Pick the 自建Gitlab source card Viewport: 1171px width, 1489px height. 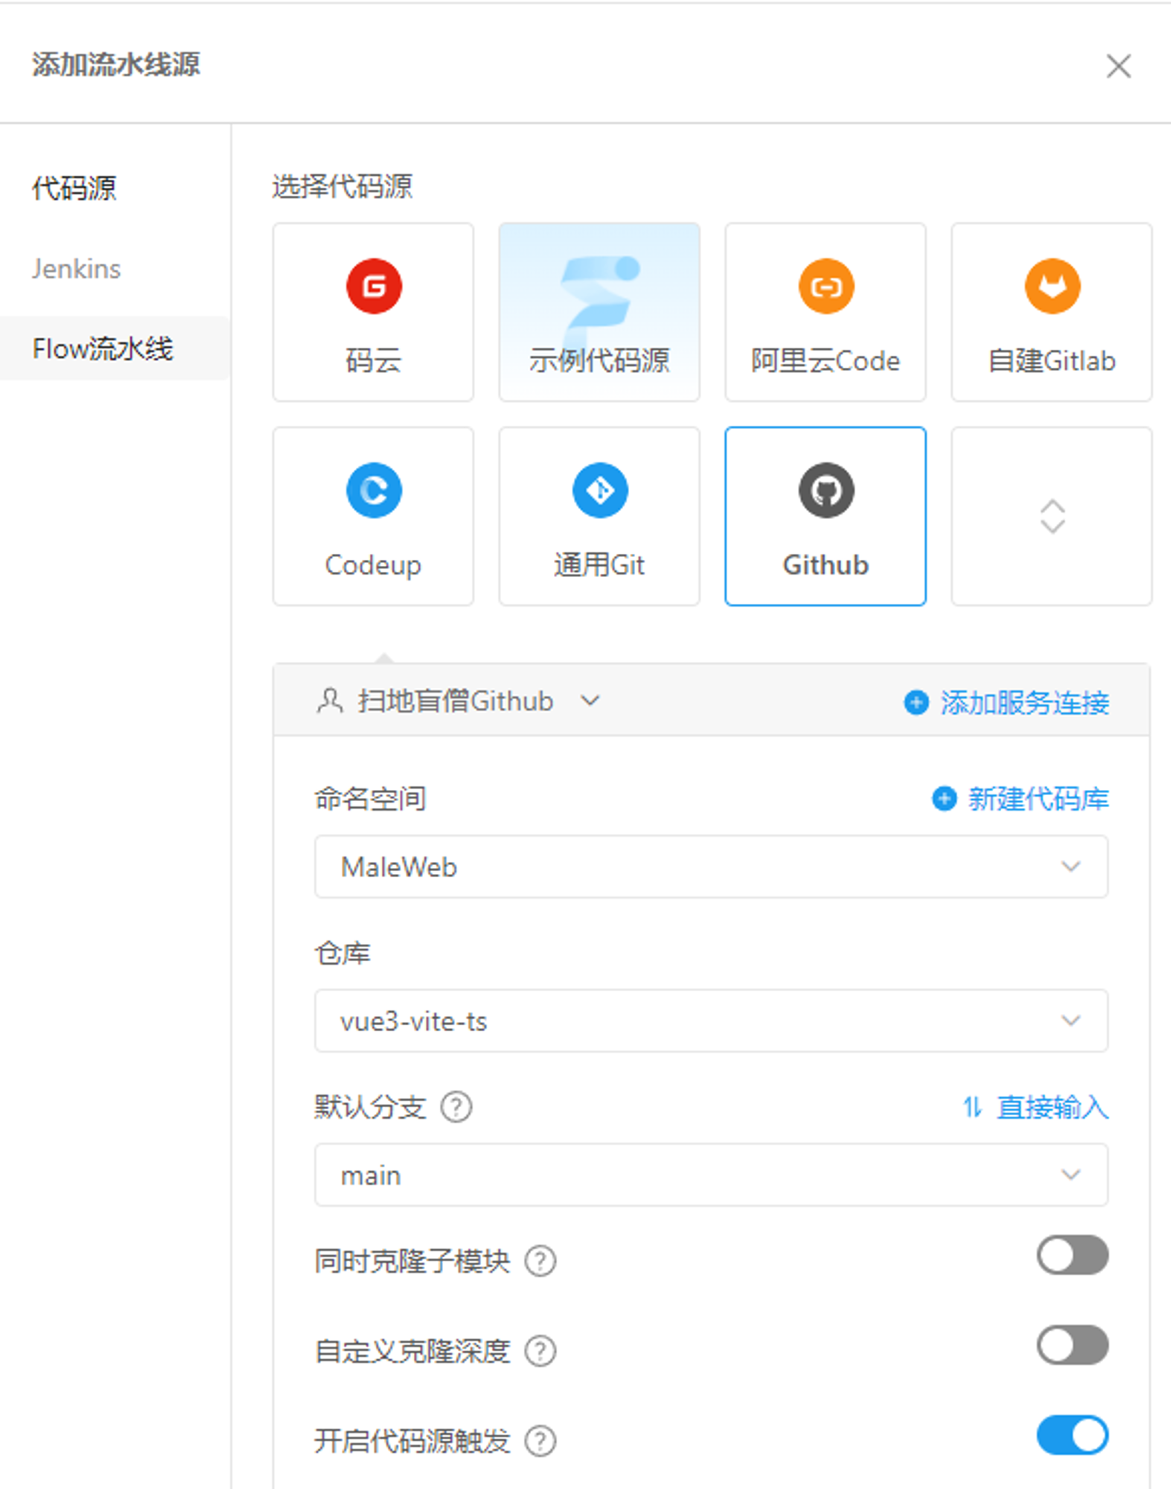[x=1052, y=312]
